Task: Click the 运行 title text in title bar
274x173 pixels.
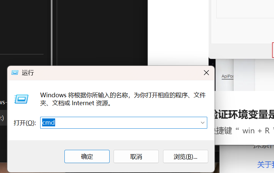Action: (28, 73)
